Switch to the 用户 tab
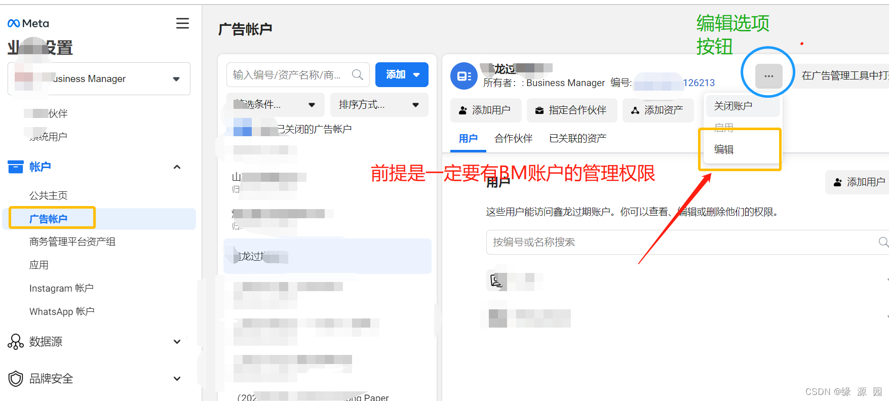This screenshot has width=889, height=401. pyautogui.click(x=468, y=139)
